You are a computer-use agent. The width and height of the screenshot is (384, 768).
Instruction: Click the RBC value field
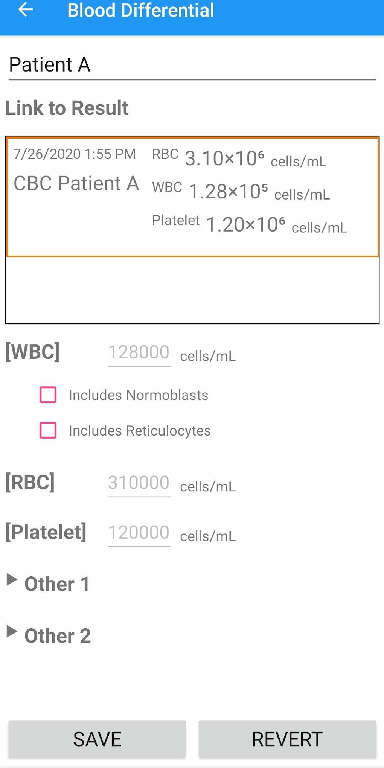tap(139, 483)
